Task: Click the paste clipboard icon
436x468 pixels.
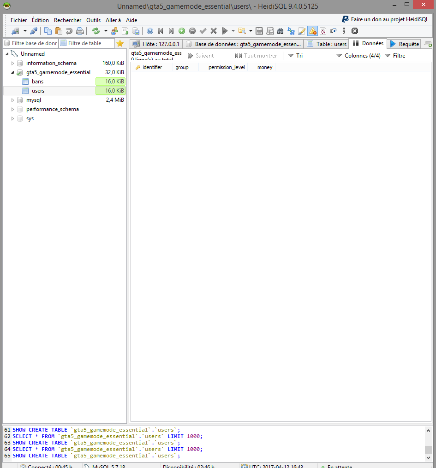Action: 59,31
